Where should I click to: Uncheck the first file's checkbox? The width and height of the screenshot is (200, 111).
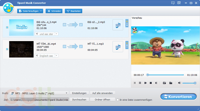[x=7, y=27]
